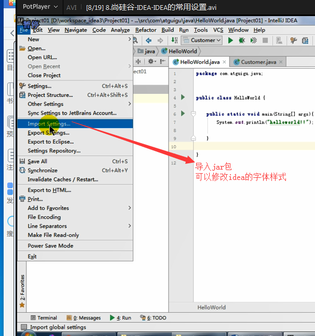Click the Debug bug icon
The image size is (315, 336).
[x=242, y=40]
